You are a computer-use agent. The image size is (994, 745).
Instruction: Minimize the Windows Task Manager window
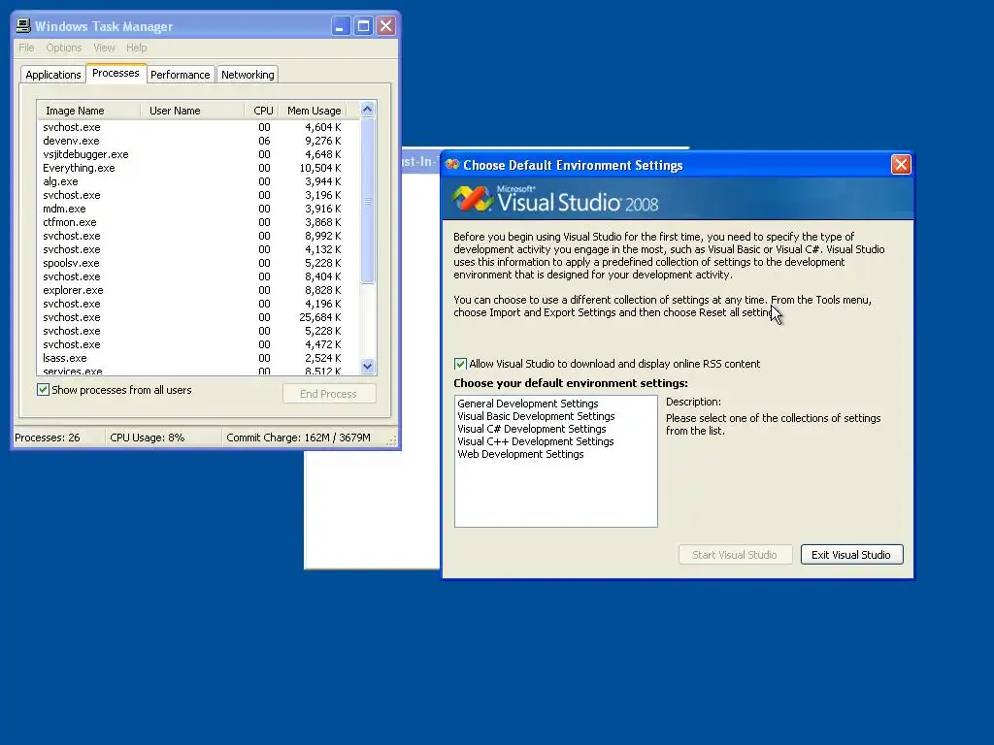tap(341, 26)
